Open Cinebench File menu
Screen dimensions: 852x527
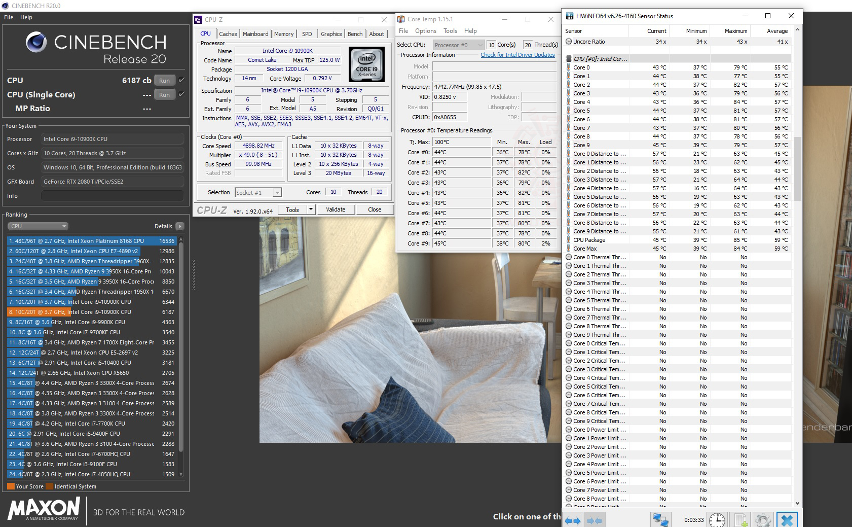(9, 17)
